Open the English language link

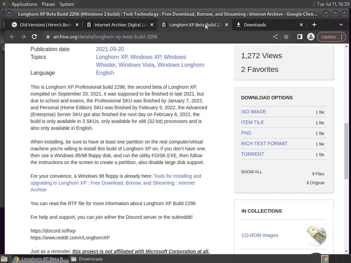[x=105, y=73]
